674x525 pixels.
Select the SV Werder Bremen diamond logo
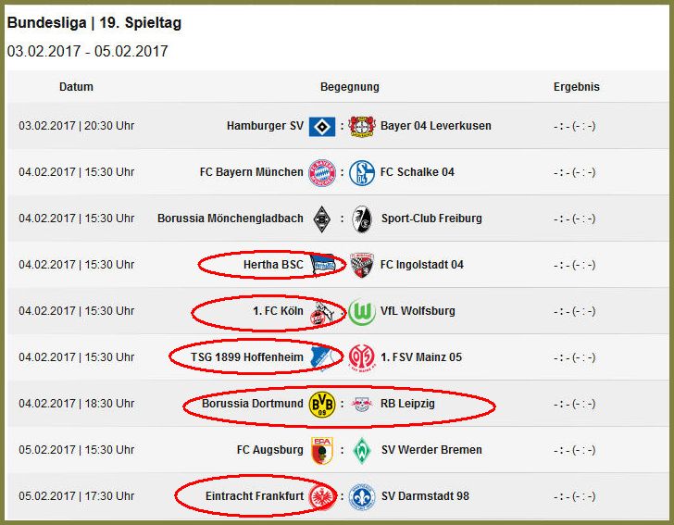tap(362, 450)
